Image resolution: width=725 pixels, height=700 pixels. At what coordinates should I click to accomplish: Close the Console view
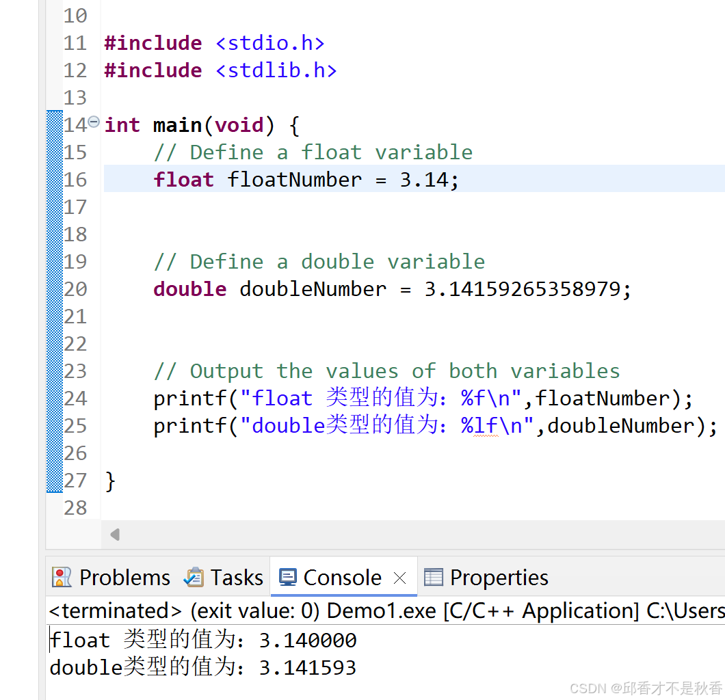click(399, 578)
